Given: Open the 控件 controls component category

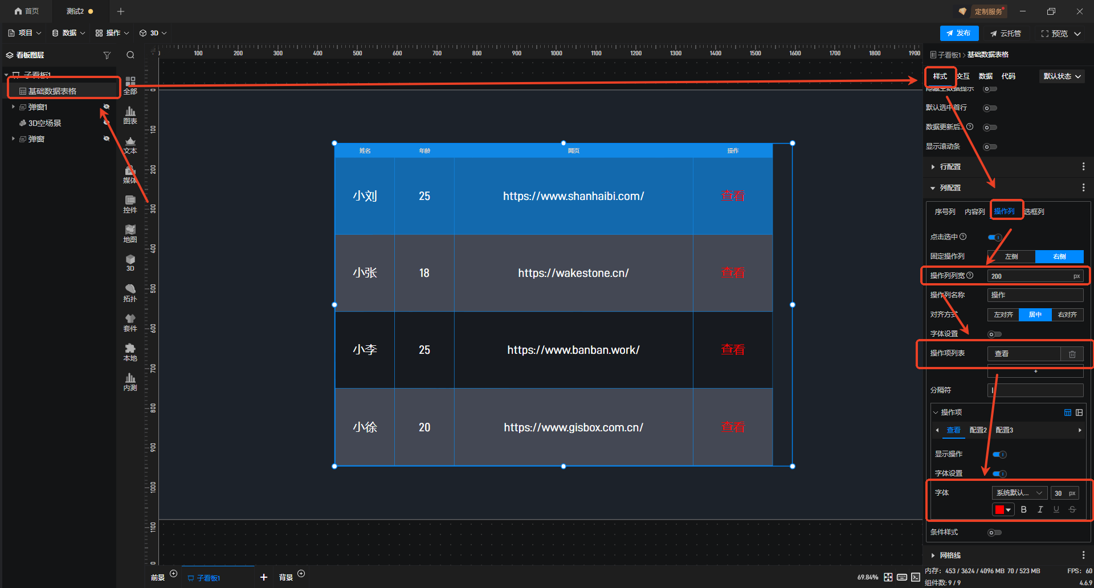Looking at the screenshot, I should (x=130, y=203).
